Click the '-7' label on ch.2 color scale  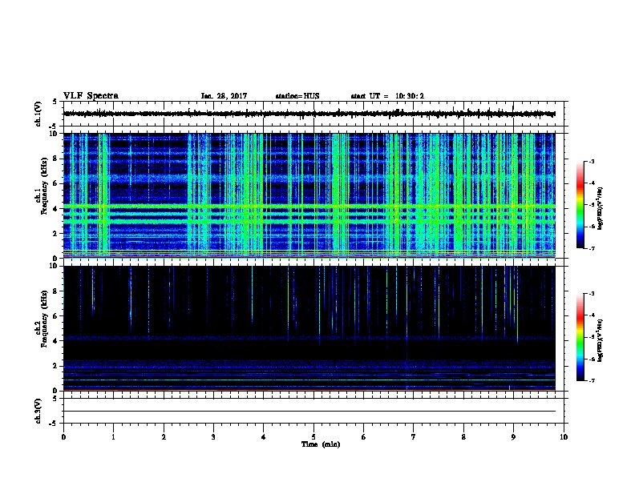tap(591, 381)
